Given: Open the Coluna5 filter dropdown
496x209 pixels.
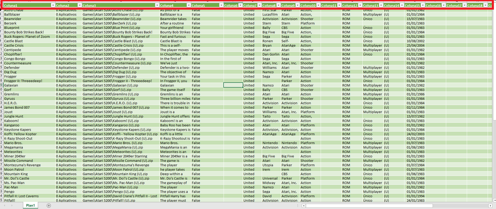Looking at the screenshot, I should [221, 5].
